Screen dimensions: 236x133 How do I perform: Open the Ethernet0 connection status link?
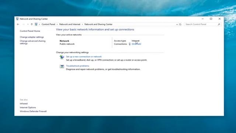(x=136, y=44)
